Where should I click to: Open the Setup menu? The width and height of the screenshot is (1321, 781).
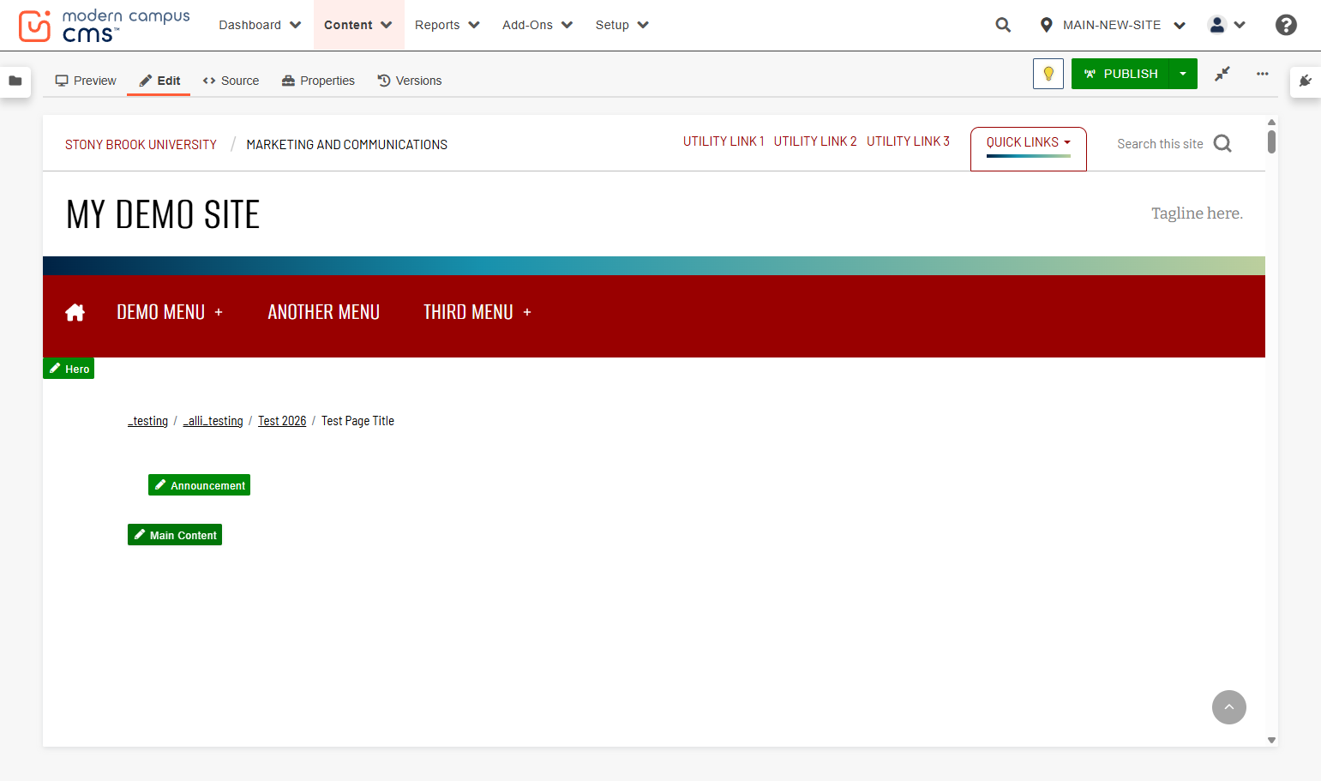[x=622, y=25]
